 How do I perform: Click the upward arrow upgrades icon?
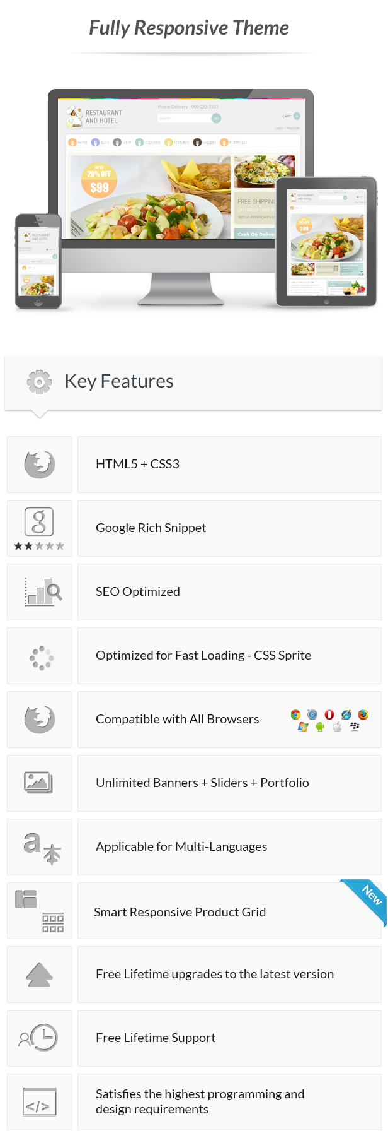coord(39,975)
